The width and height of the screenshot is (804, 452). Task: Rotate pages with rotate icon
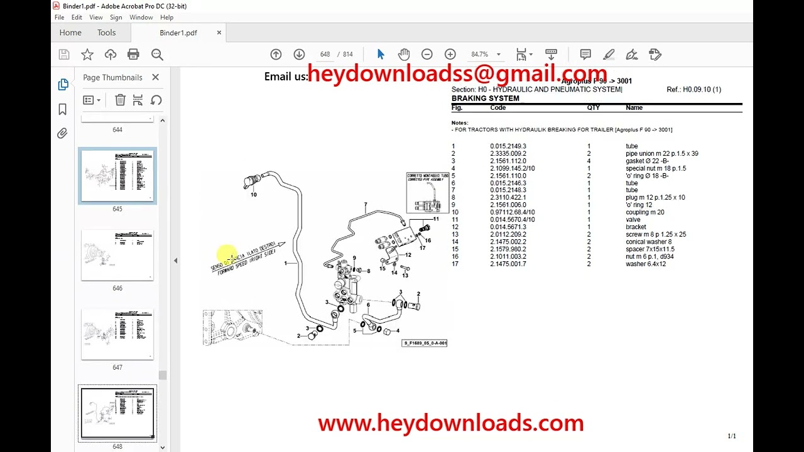point(156,100)
